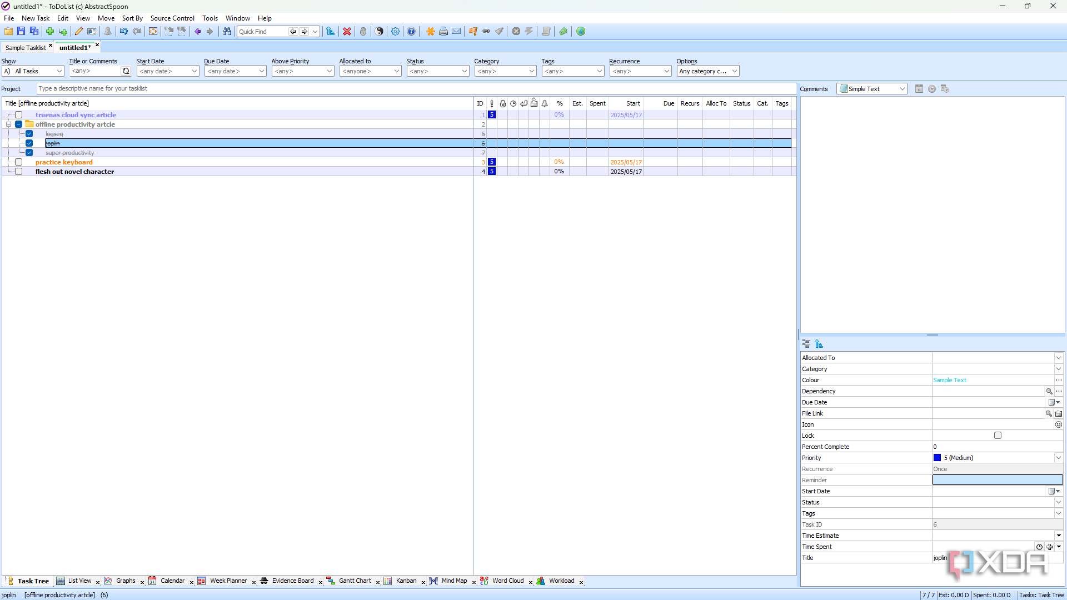The height and width of the screenshot is (600, 1067).
Task: Click the purple back arrow in the toolbar
Action: pos(197,32)
